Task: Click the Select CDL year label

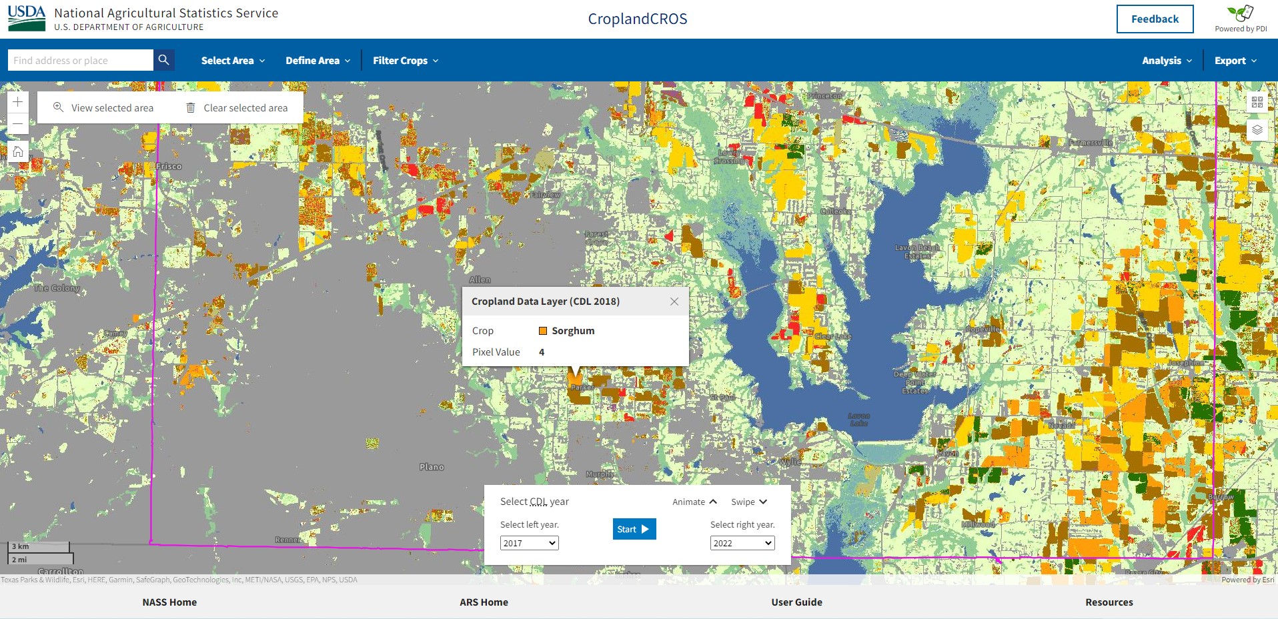Action: [534, 502]
